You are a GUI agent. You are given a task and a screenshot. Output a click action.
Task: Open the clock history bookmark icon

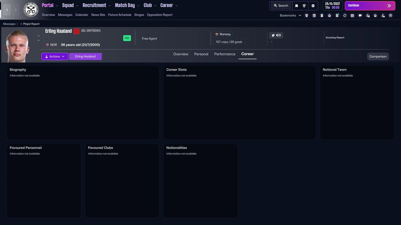[x=345, y=15]
